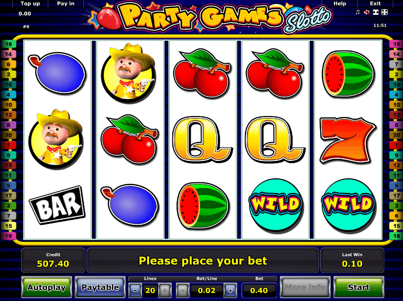403x301 pixels.
Task: Click the horizontal-arrows widescreen icon
Action: click(375, 12)
